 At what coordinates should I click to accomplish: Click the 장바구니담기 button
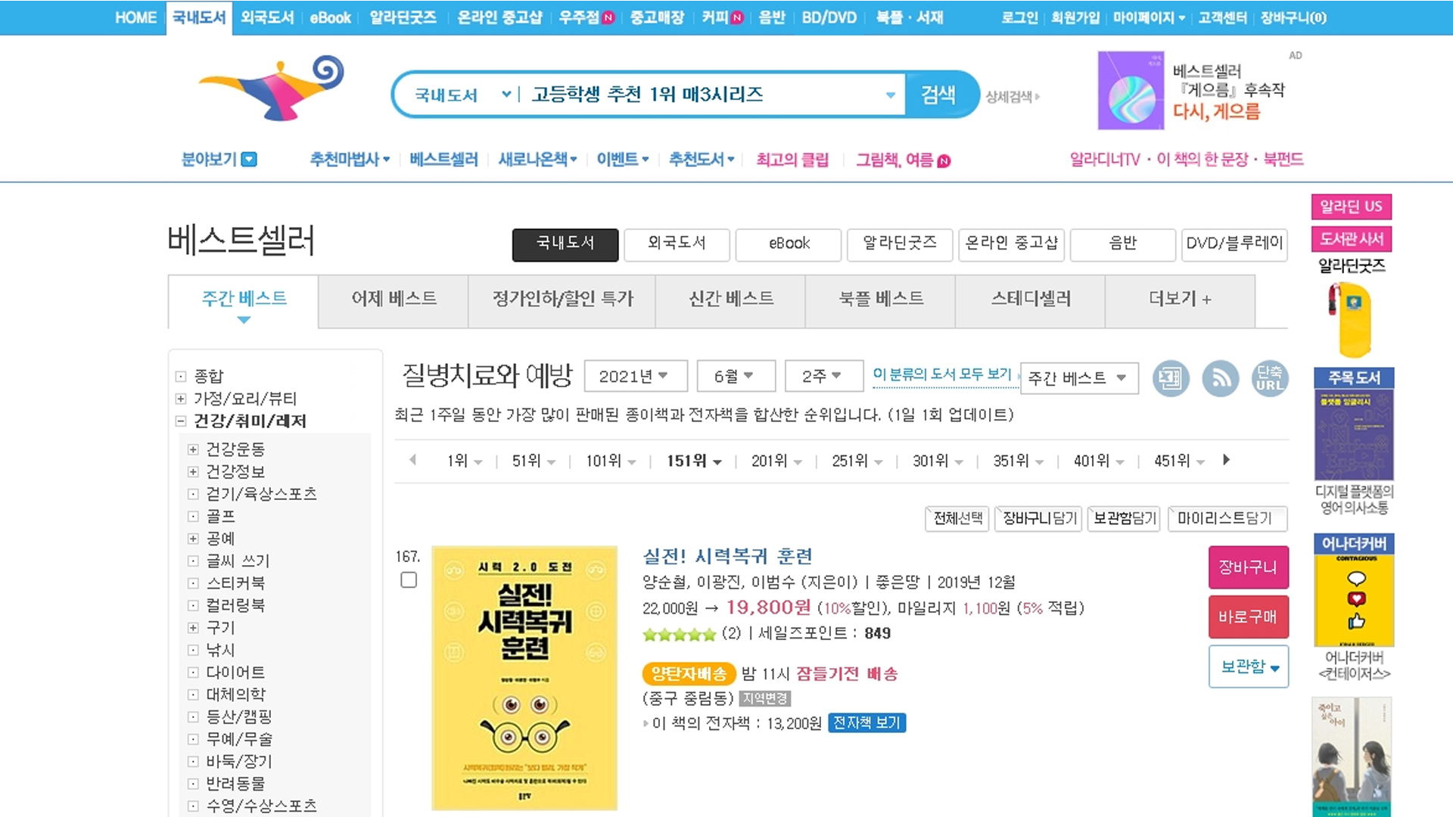tap(1039, 518)
